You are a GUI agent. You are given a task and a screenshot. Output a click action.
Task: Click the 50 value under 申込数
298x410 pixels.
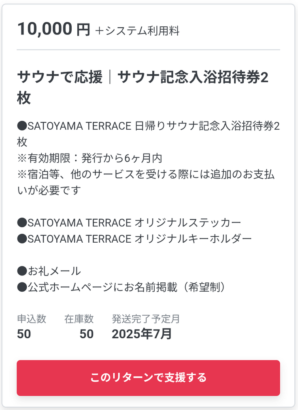[24, 334]
